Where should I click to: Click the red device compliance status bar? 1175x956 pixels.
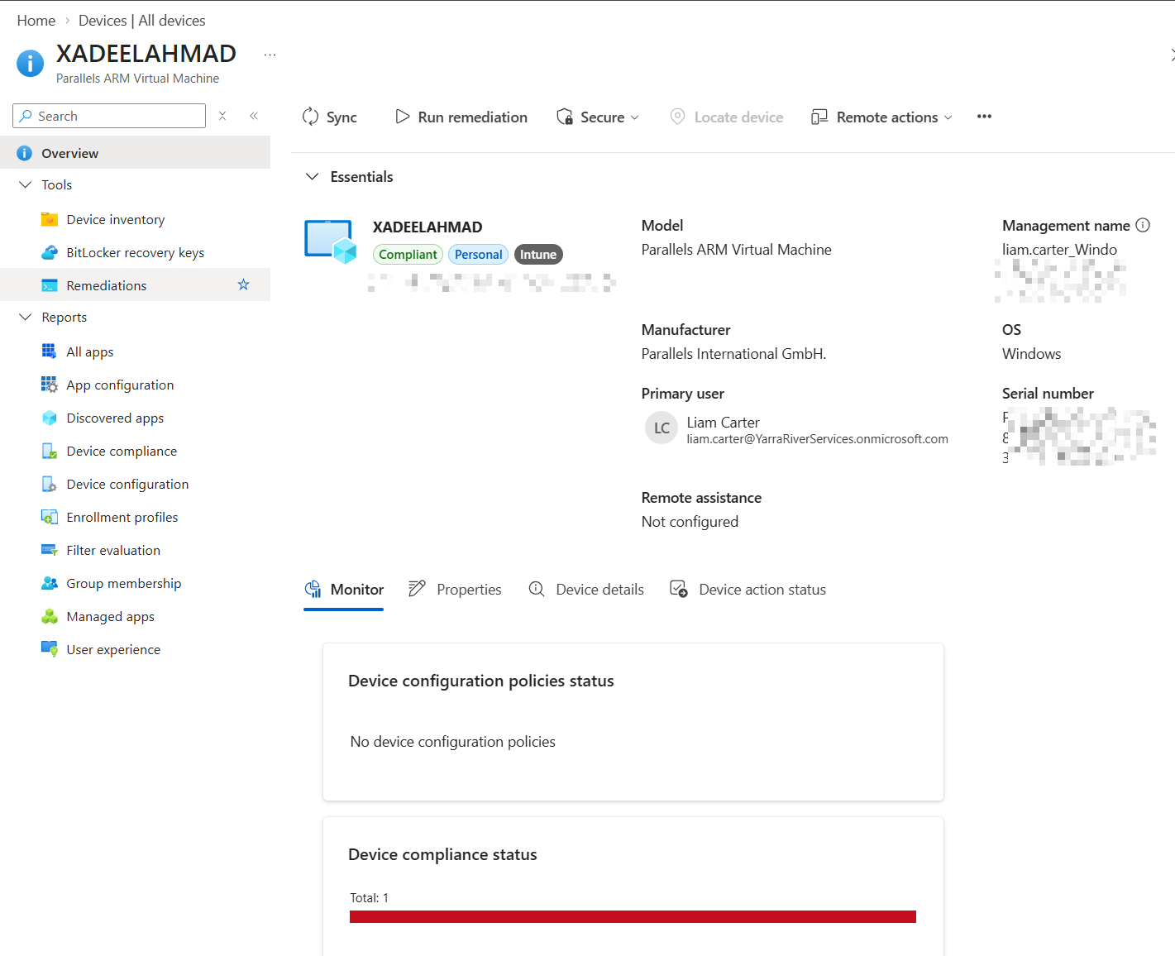point(633,916)
